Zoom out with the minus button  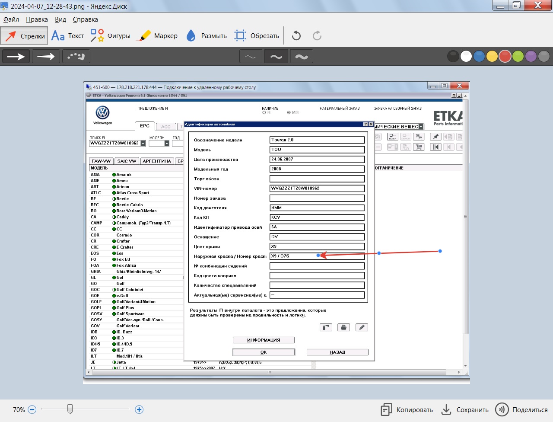tap(32, 409)
